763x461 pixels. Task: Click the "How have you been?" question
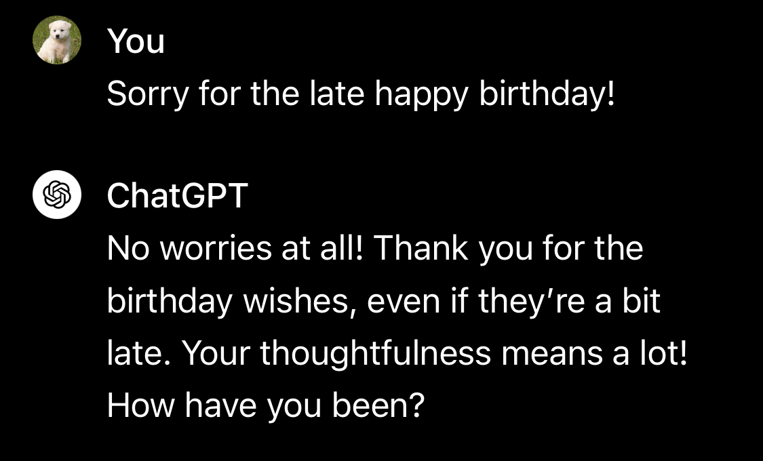266,405
